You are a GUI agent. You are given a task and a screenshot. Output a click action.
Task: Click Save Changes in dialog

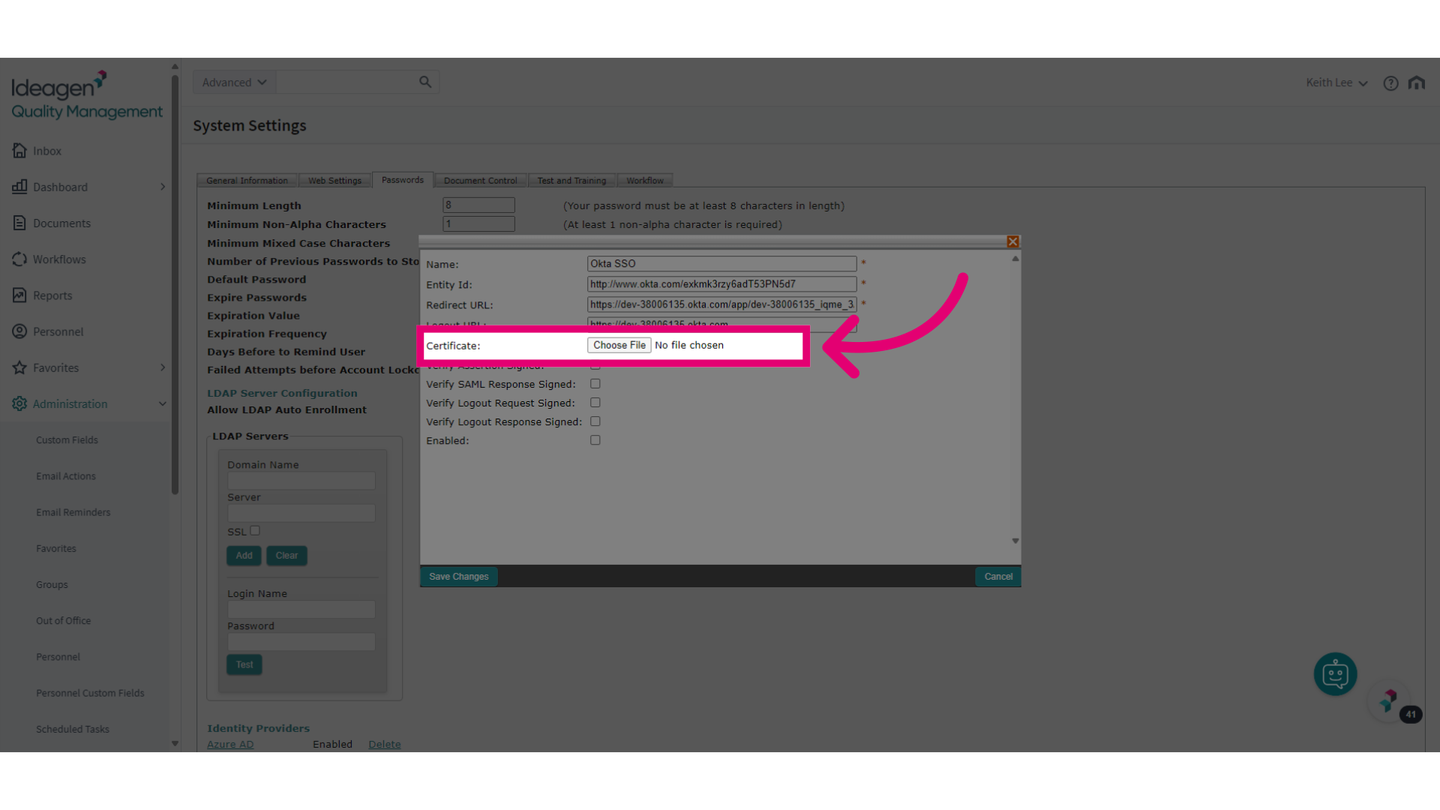pyautogui.click(x=458, y=576)
